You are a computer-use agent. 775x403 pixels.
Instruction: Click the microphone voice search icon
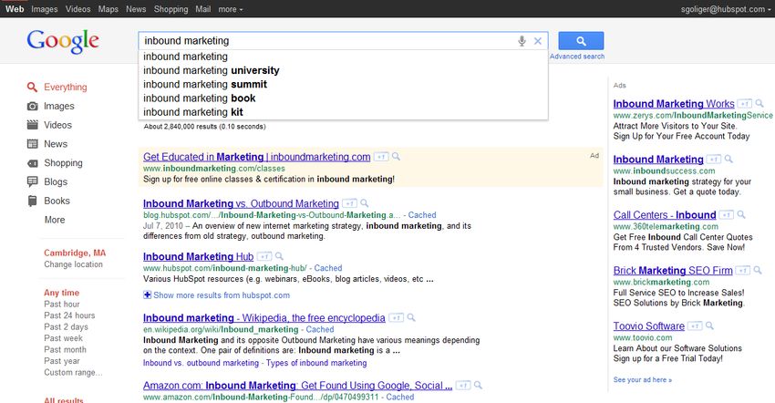(522, 41)
